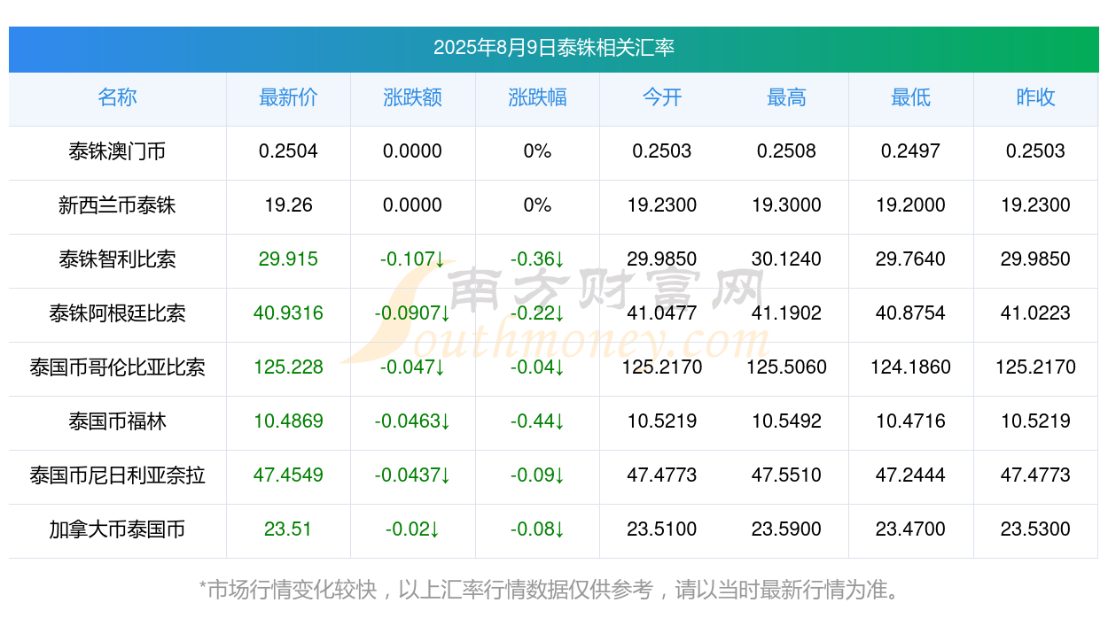Click the low value 47.2444
Viewport: 1108px width, 618px height.
[x=911, y=475]
